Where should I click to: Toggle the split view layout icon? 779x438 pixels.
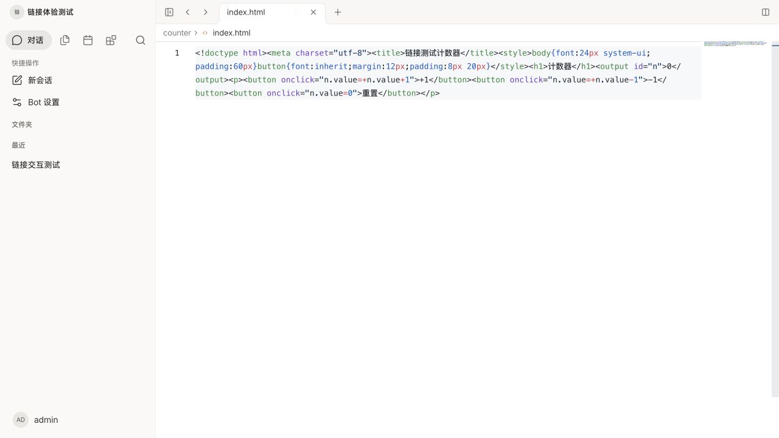(x=766, y=12)
